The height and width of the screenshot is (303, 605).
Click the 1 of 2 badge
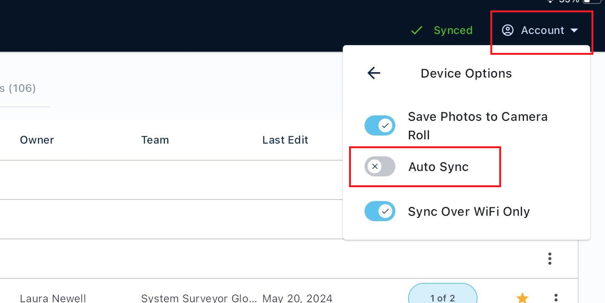pos(442,297)
